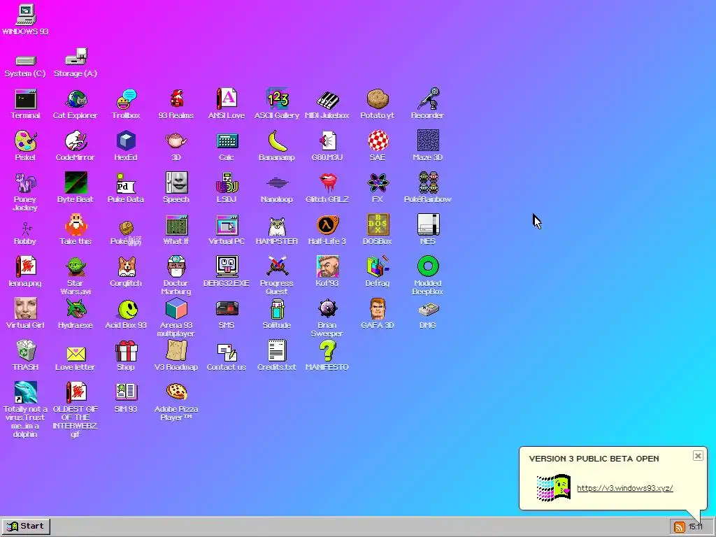
Task: Open Puke Data icon
Action: [x=126, y=183]
